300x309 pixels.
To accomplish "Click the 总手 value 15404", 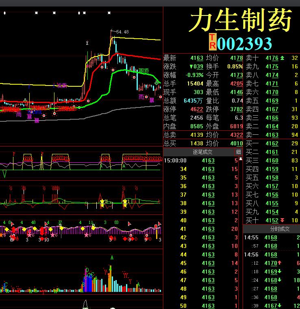I will tap(195, 83).
